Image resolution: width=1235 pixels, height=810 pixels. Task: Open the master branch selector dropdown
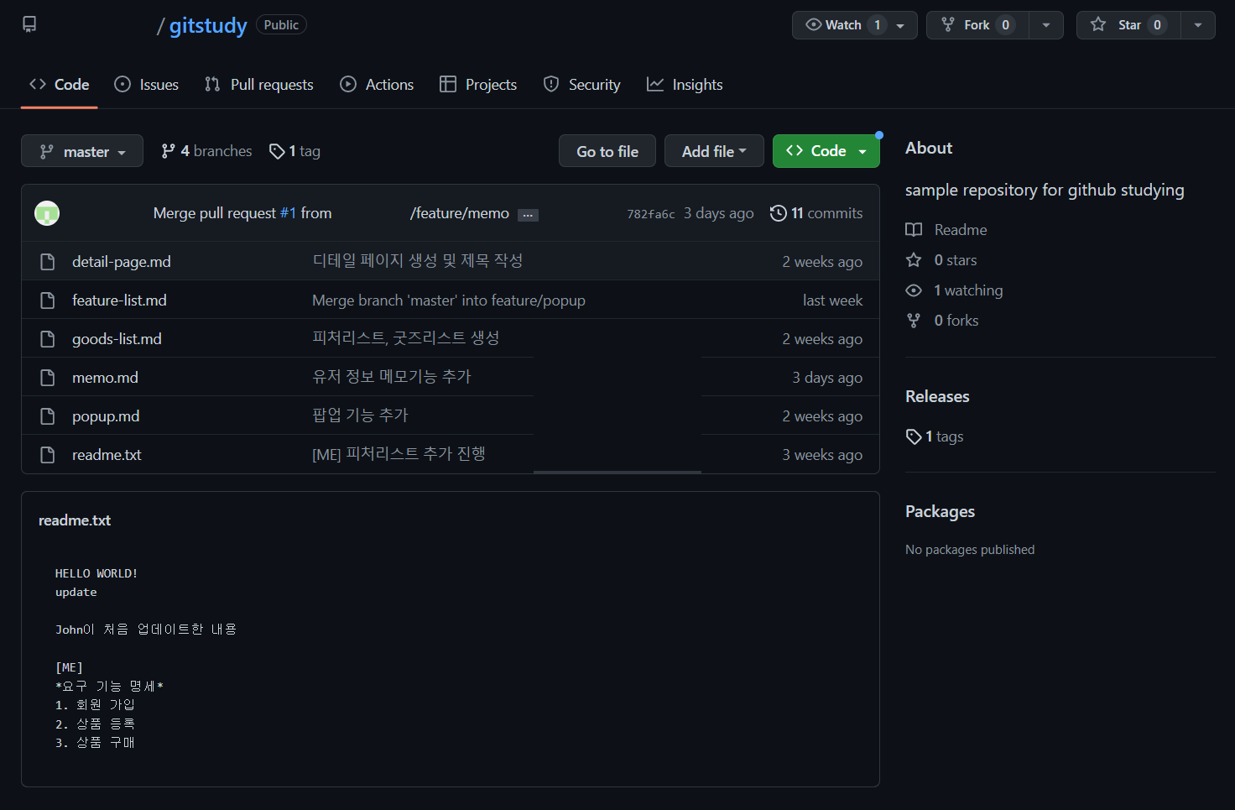coord(81,150)
